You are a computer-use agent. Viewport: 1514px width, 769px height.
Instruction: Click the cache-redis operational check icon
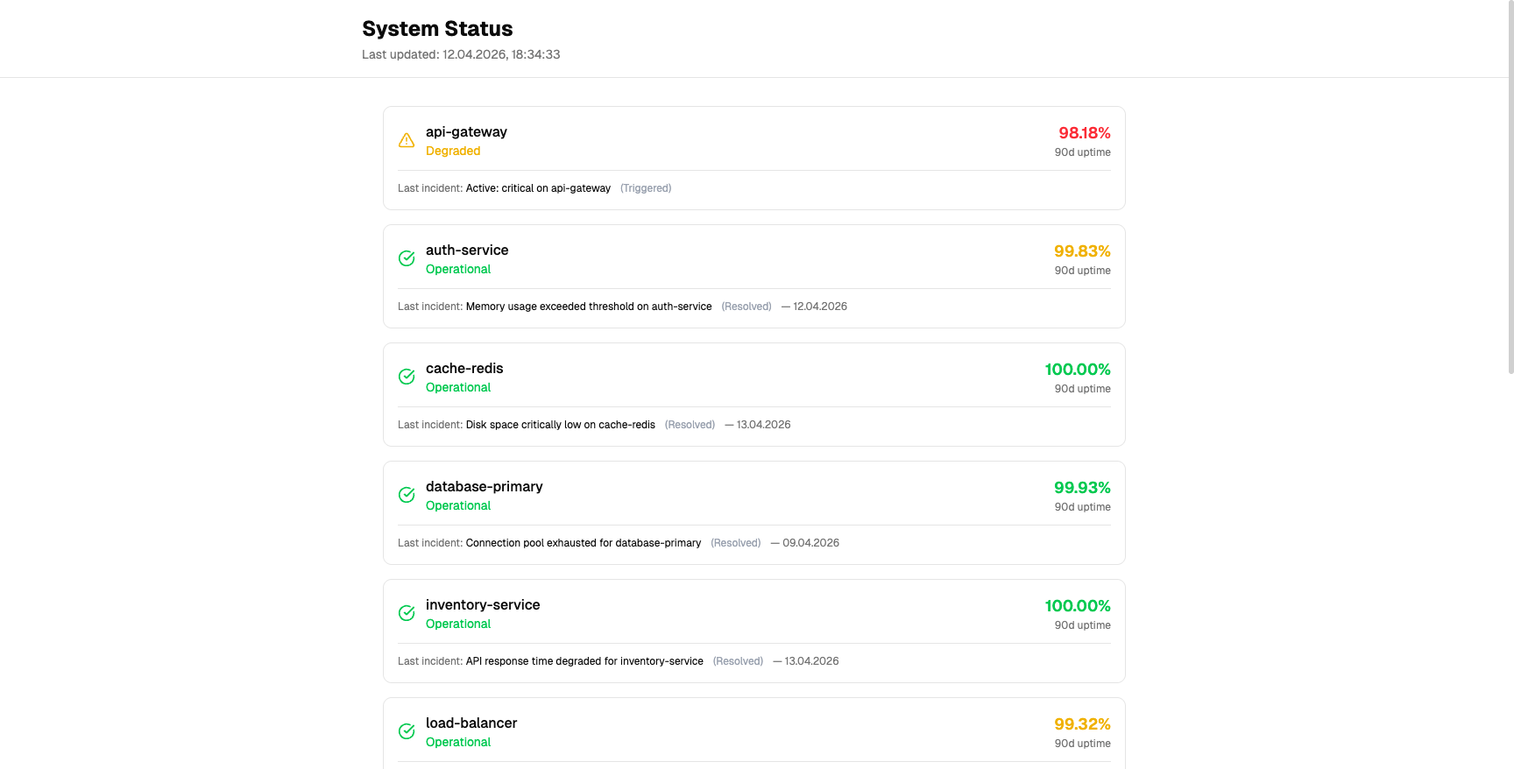(x=407, y=377)
